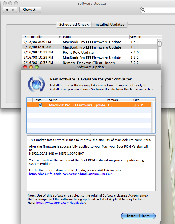Click the installed updates list scrollbar thumb
This screenshot has width=175, height=224.
(x=159, y=43)
